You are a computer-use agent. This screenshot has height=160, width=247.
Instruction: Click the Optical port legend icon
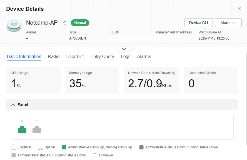pos(41,147)
